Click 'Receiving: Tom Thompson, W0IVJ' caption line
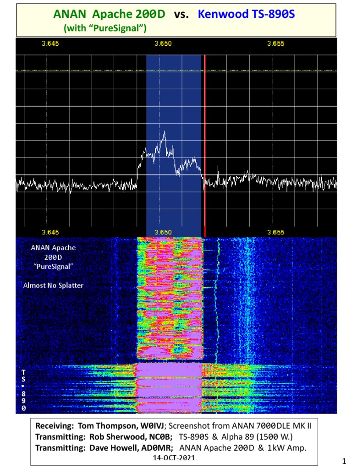This screenshot has height=469, width=352. [x=173, y=425]
